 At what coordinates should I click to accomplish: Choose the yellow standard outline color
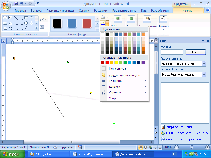pos(116,62)
